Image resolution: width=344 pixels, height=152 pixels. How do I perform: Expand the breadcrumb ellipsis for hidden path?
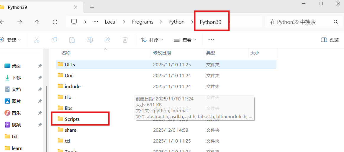tap(96, 22)
